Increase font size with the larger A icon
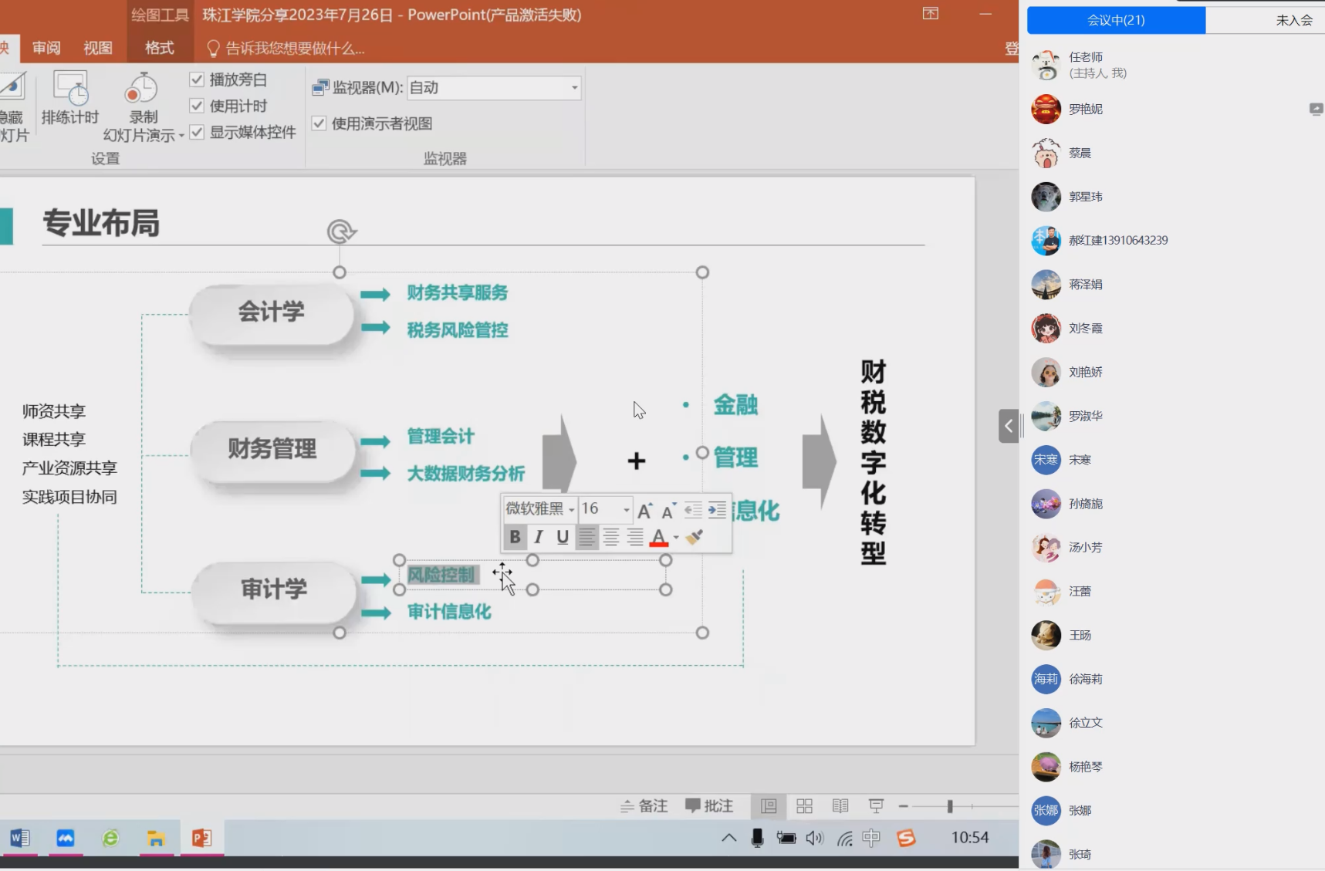The width and height of the screenshot is (1325, 871). (644, 510)
